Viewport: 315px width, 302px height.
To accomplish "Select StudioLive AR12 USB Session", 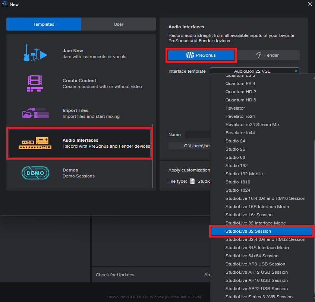I will click(262, 272).
